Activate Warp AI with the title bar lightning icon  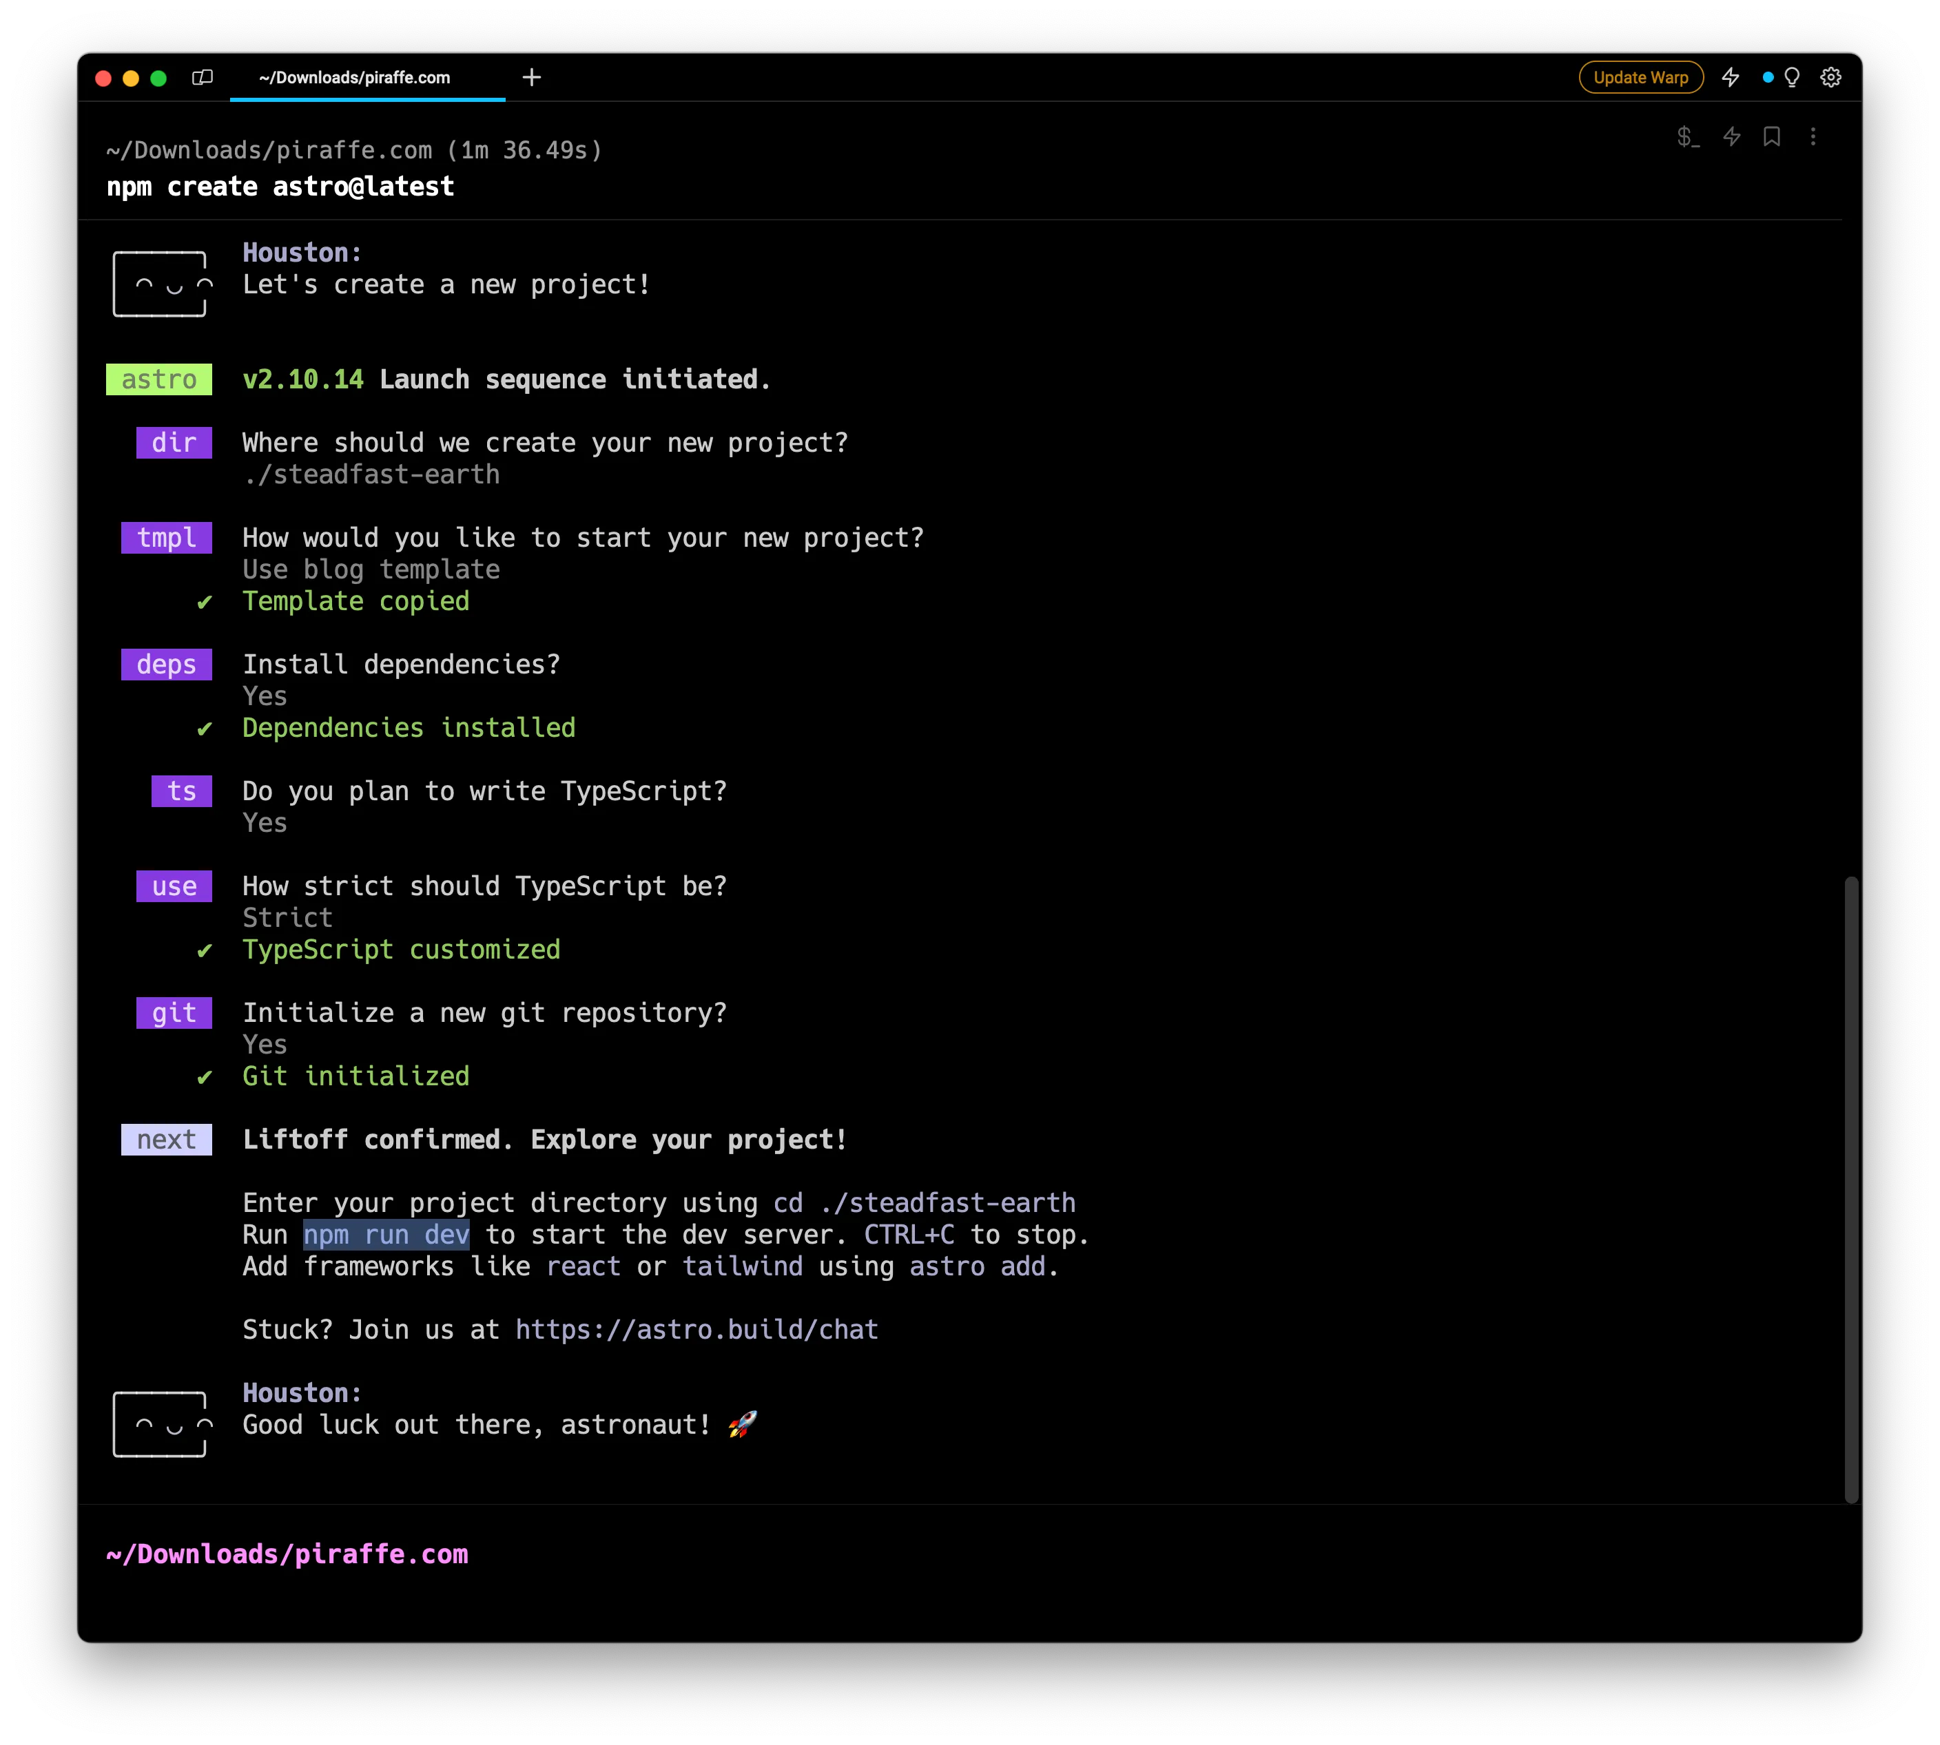(1733, 78)
